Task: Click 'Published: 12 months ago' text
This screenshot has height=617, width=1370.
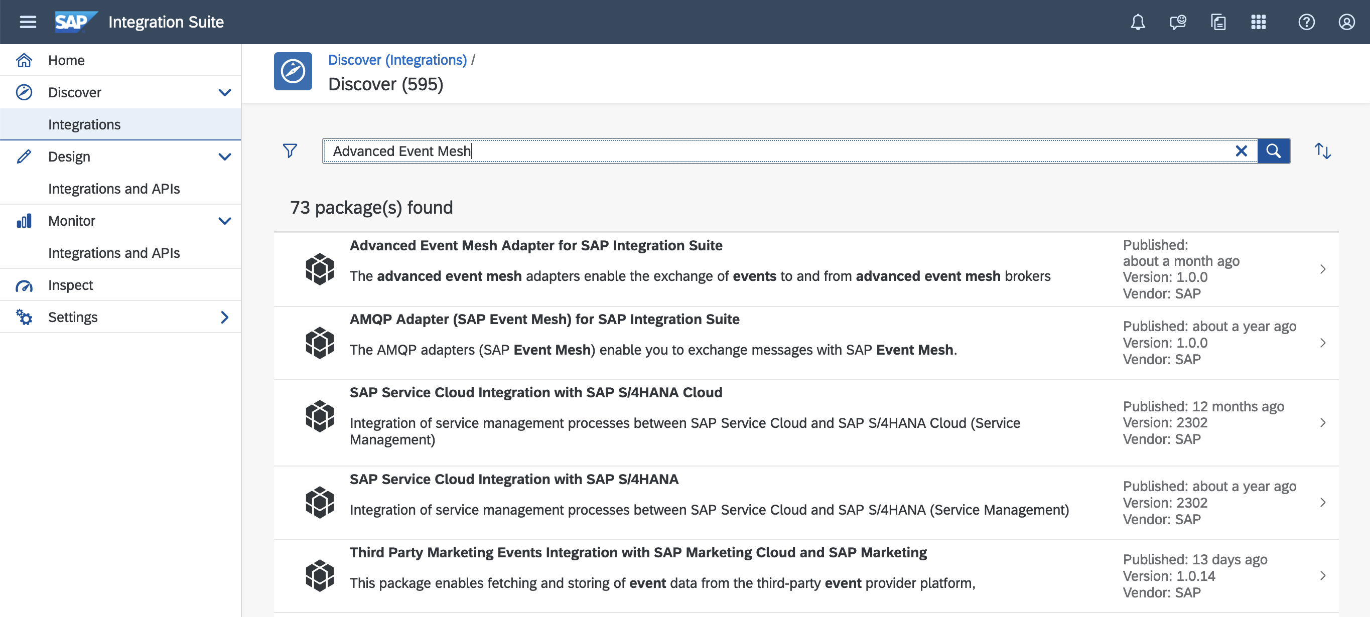Action: (x=1203, y=406)
